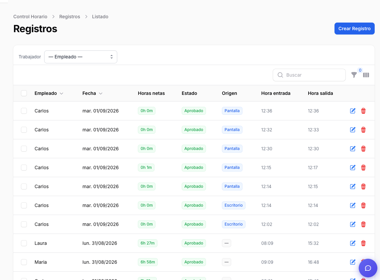Click Laura's employee name cell
This screenshot has height=280, width=380.
click(41, 243)
